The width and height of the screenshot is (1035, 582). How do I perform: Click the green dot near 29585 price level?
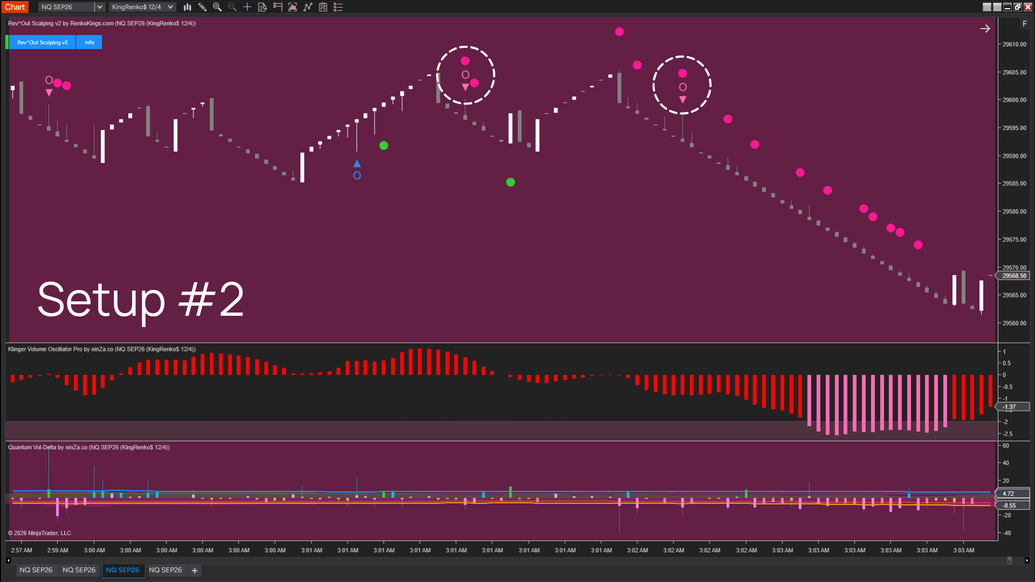pos(510,182)
